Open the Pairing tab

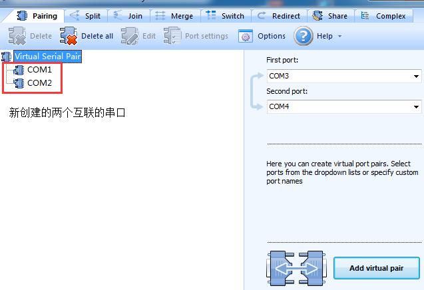coord(37,16)
